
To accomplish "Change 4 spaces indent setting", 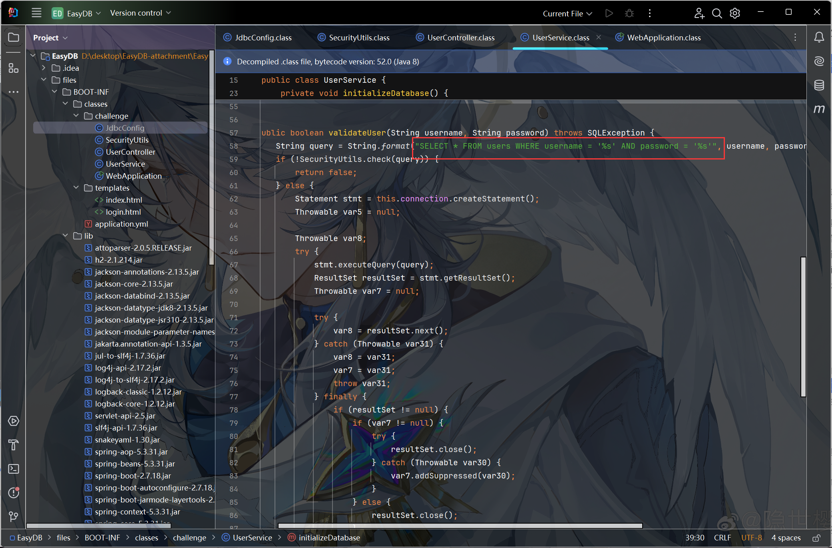I will (786, 538).
